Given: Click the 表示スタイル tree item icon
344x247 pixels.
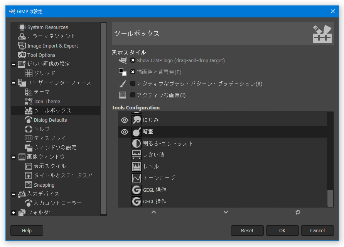Looking at the screenshot, I should [x=29, y=166].
